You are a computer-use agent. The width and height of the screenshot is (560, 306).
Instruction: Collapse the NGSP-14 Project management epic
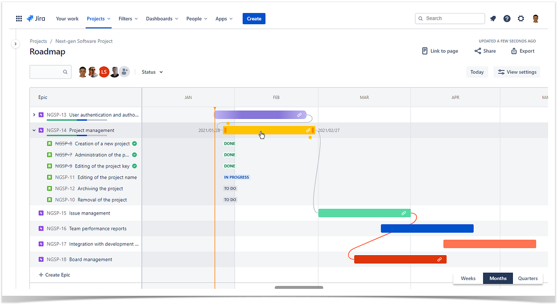33,130
